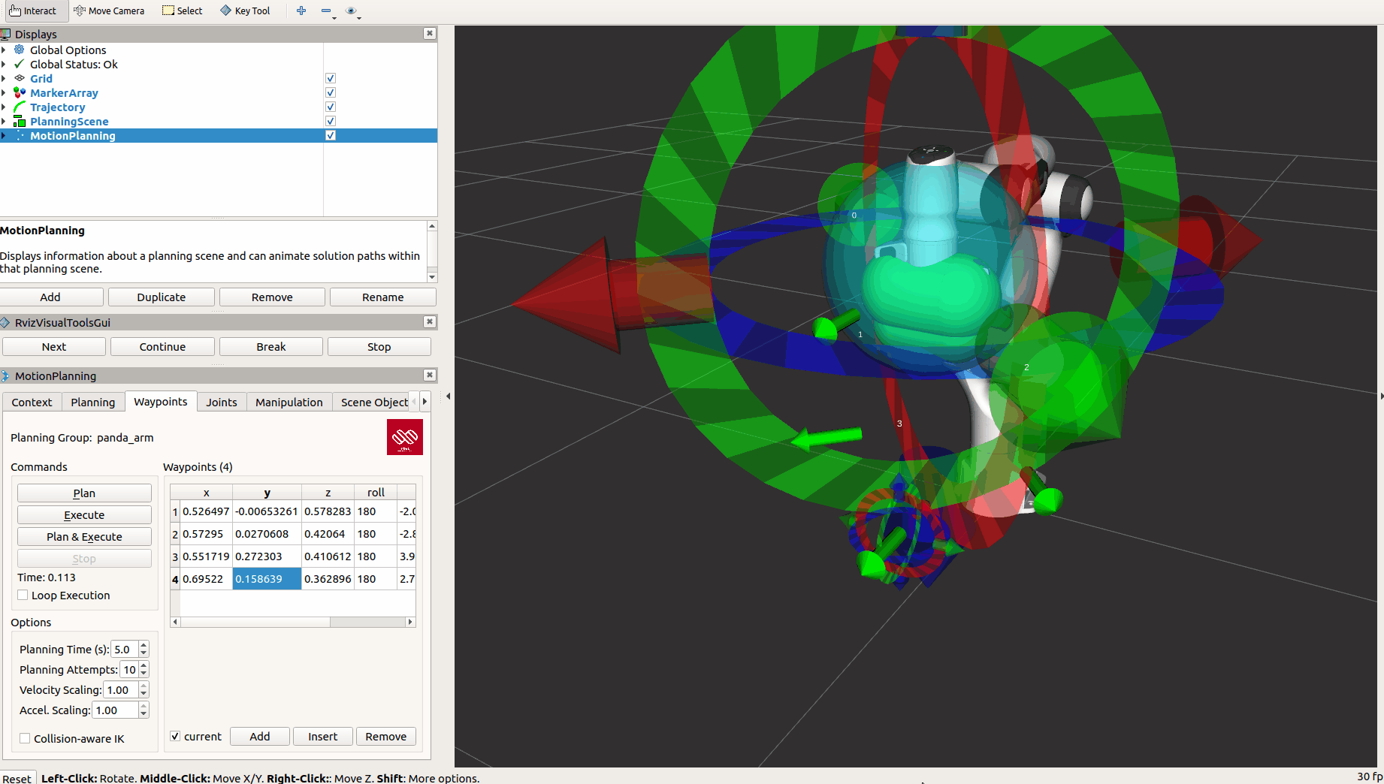This screenshot has height=784, width=1384.
Task: Expand the Global Options tree item
Action: pos(4,50)
